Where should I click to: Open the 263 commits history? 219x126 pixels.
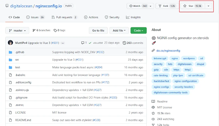pos(133,43)
